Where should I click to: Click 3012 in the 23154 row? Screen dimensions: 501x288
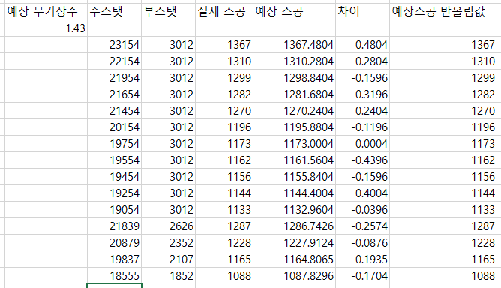click(x=169, y=45)
